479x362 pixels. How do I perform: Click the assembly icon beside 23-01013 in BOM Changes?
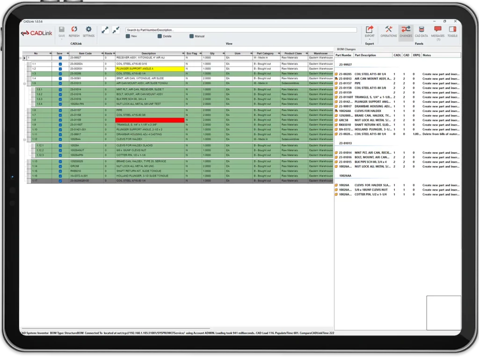pos(336,78)
